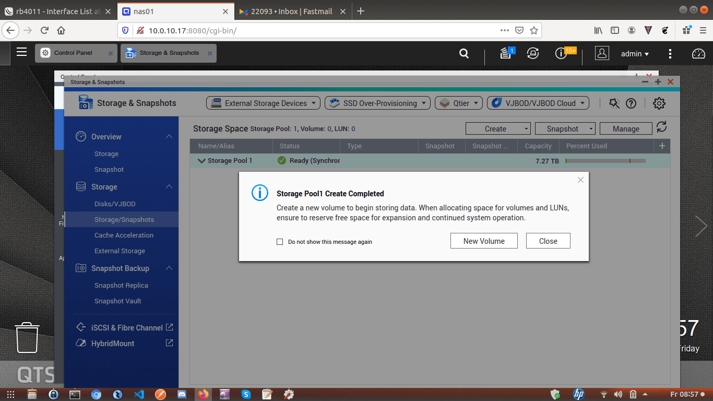Image resolution: width=713 pixels, height=401 pixels.
Task: Select External Storage in sidebar
Action: (120, 251)
